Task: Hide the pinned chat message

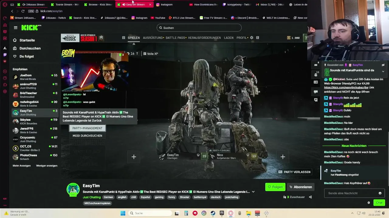Action: point(383,65)
